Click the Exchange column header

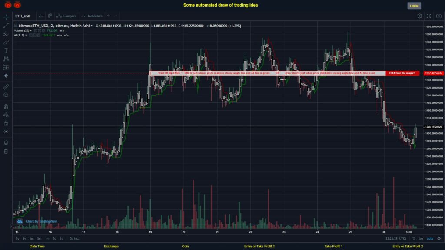pyautogui.click(x=111, y=247)
